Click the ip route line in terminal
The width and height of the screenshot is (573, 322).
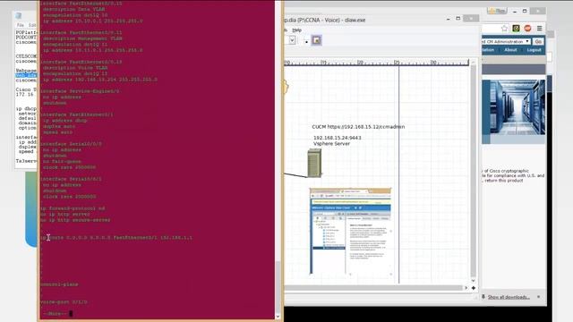click(x=116, y=238)
